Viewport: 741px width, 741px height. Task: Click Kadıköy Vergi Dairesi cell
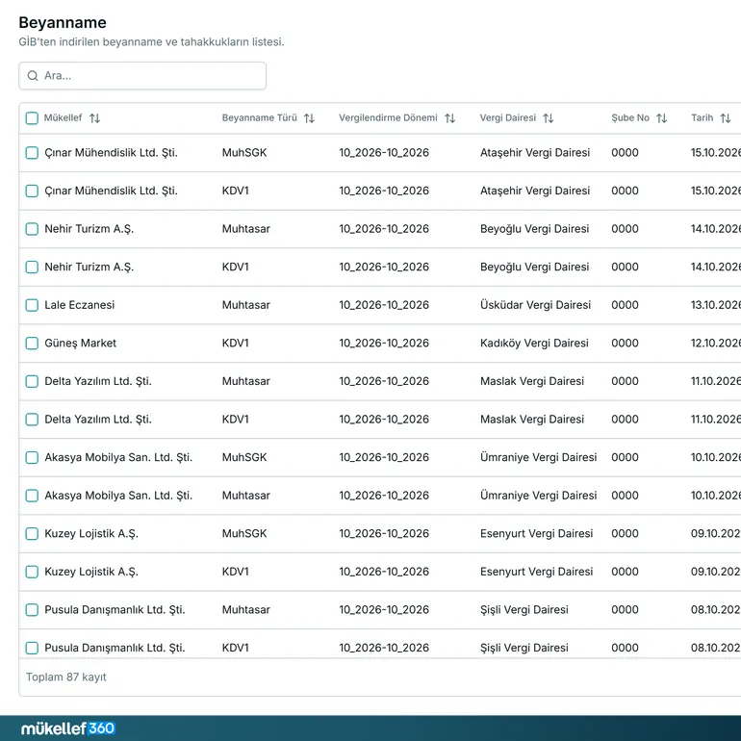pyautogui.click(x=534, y=344)
